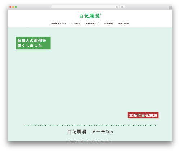Viewport: 180px width, 152px height.
Task: Click the 百花爛漫 アーチCup heading
Action: (x=90, y=132)
